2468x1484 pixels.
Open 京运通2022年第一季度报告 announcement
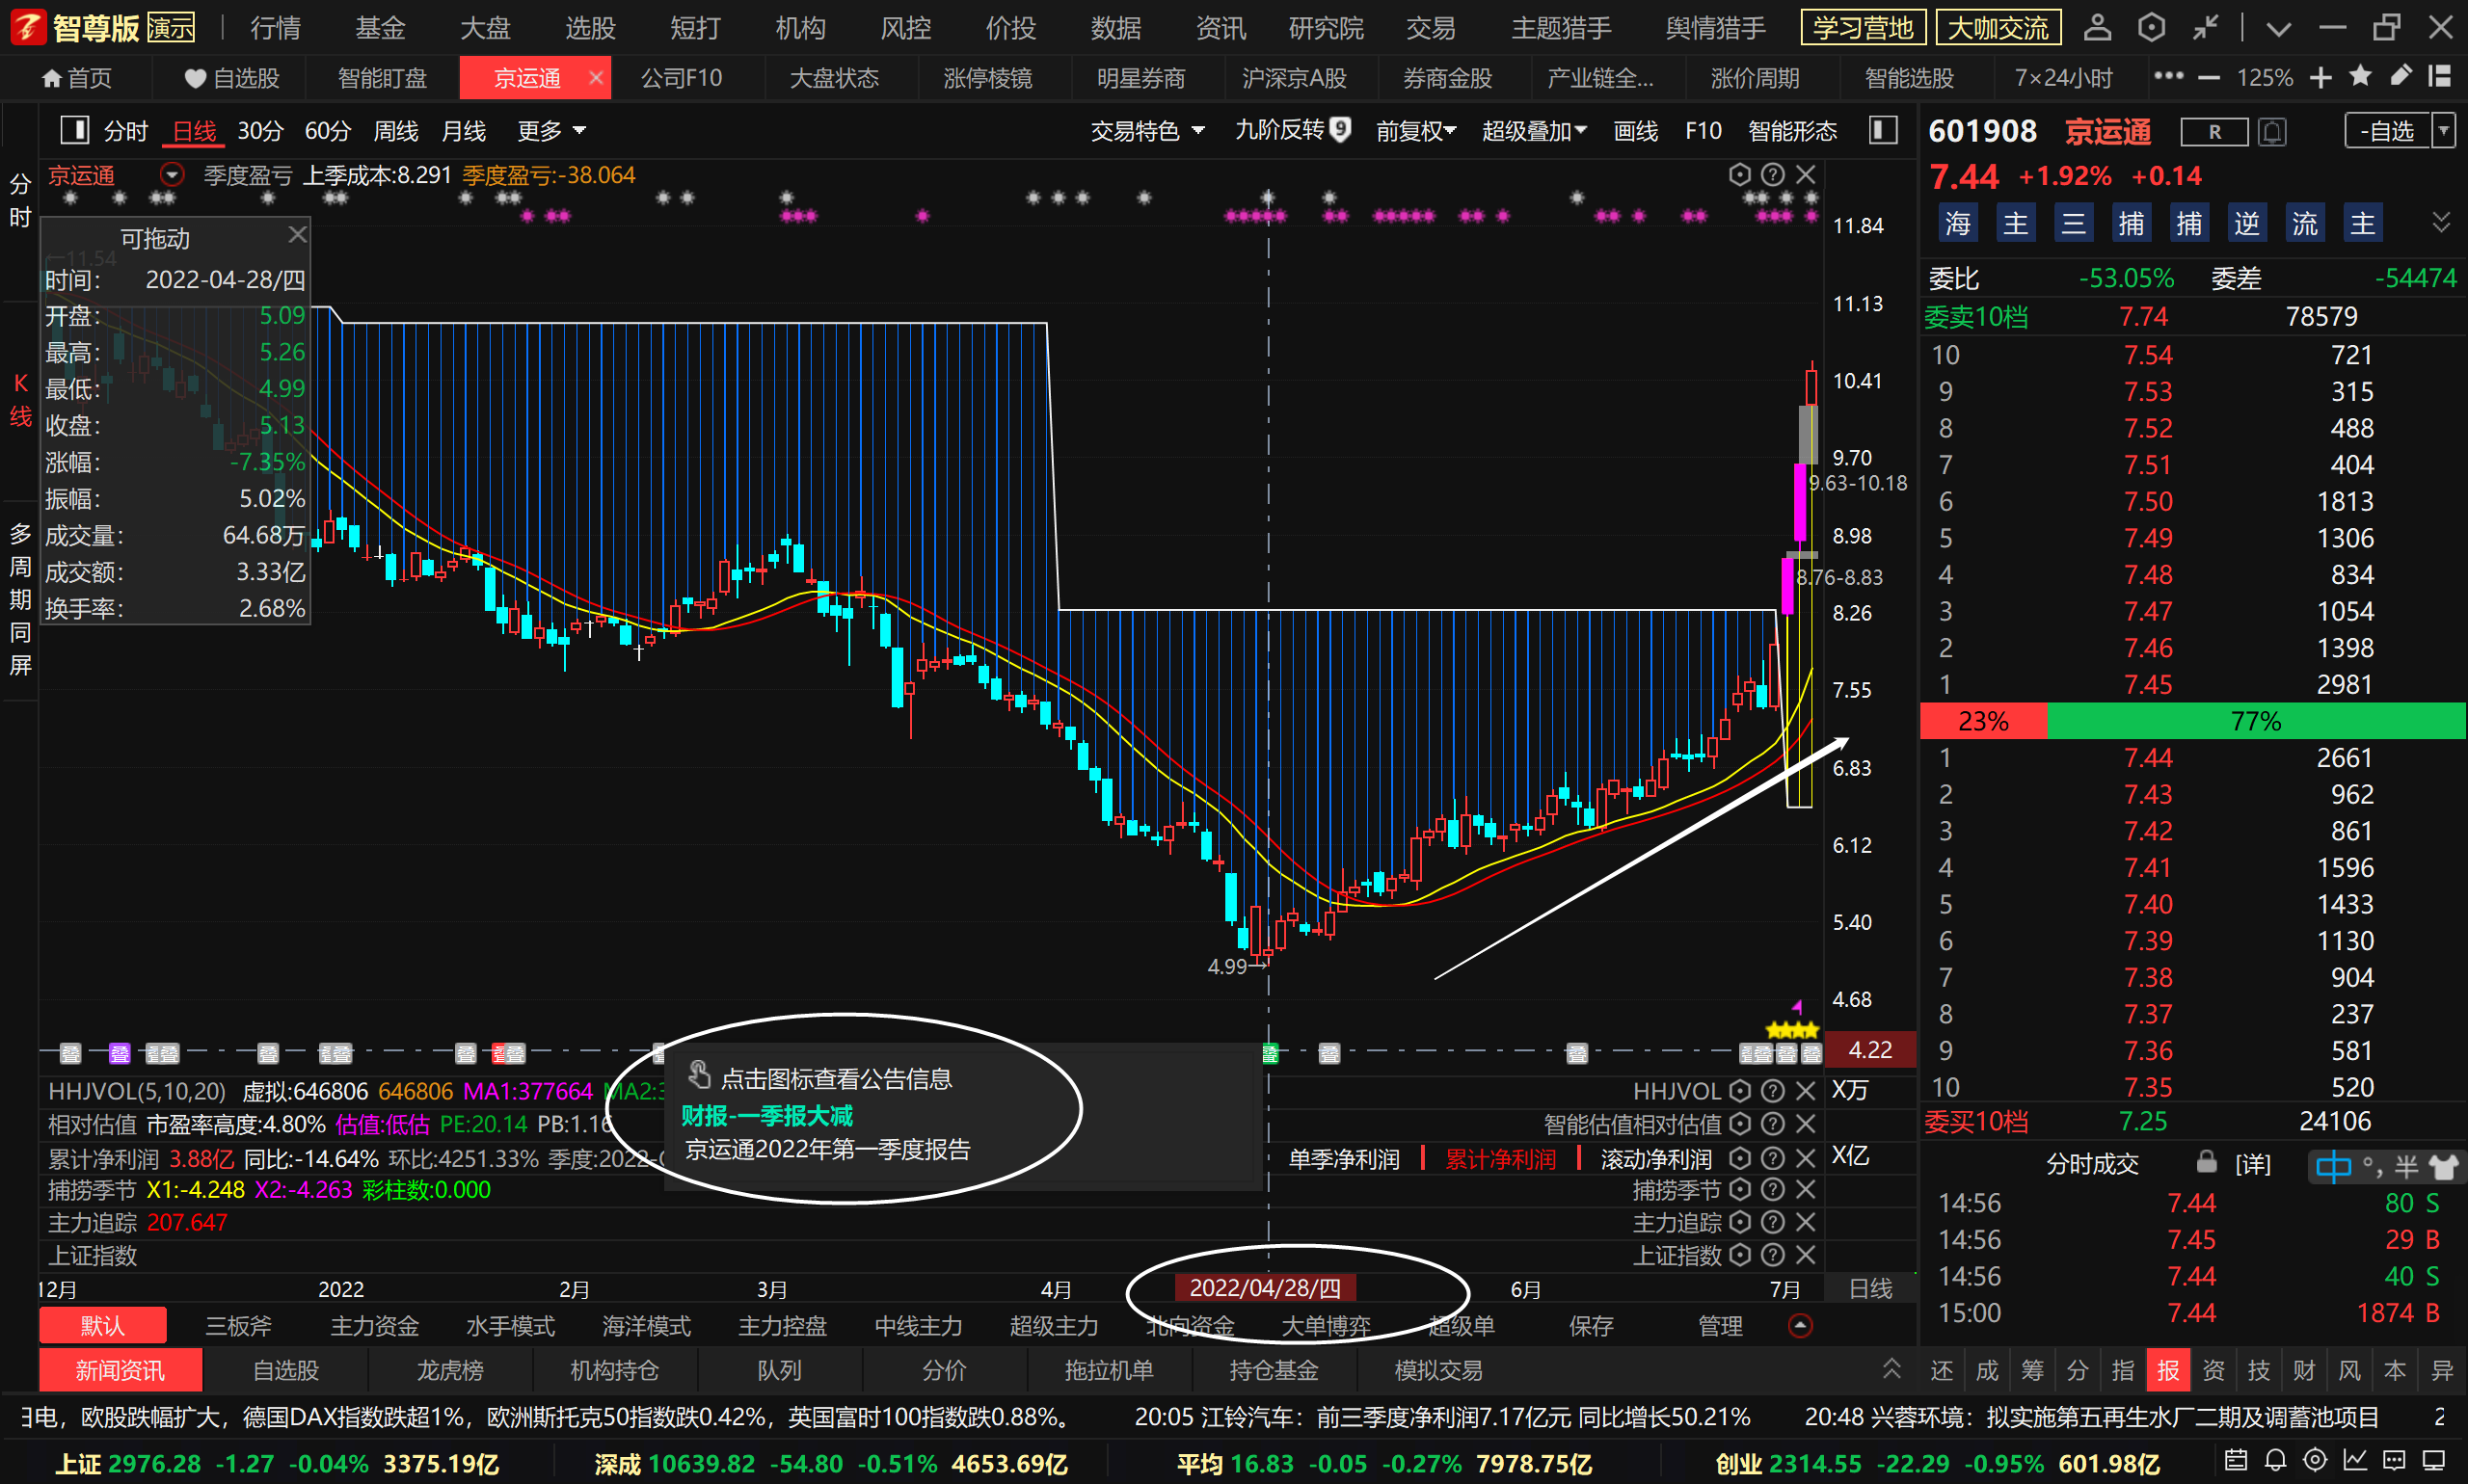point(827,1150)
